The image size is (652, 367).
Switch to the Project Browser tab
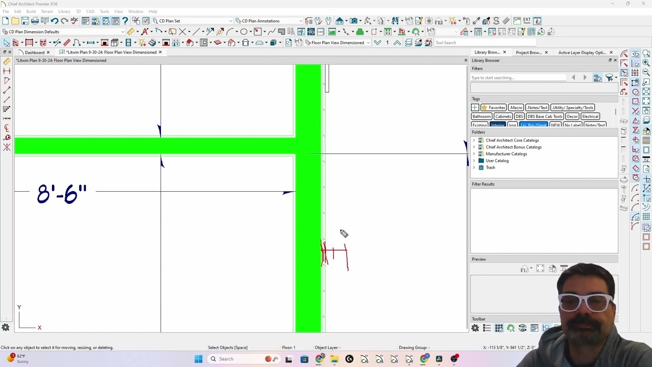(528, 53)
